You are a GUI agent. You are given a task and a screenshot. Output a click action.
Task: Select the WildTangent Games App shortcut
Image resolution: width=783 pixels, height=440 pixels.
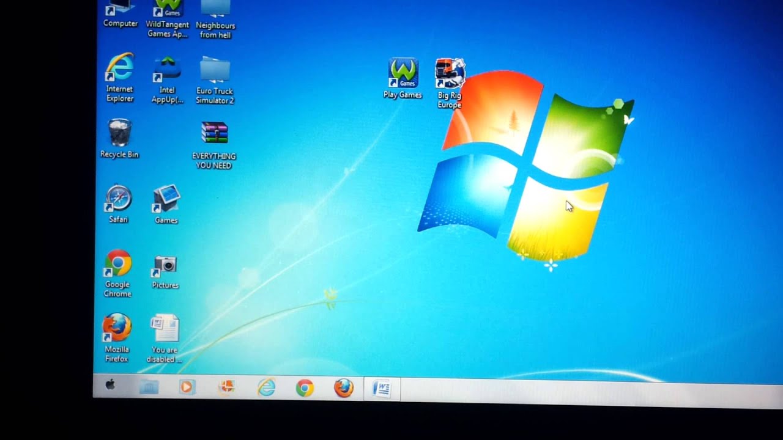tap(168, 20)
